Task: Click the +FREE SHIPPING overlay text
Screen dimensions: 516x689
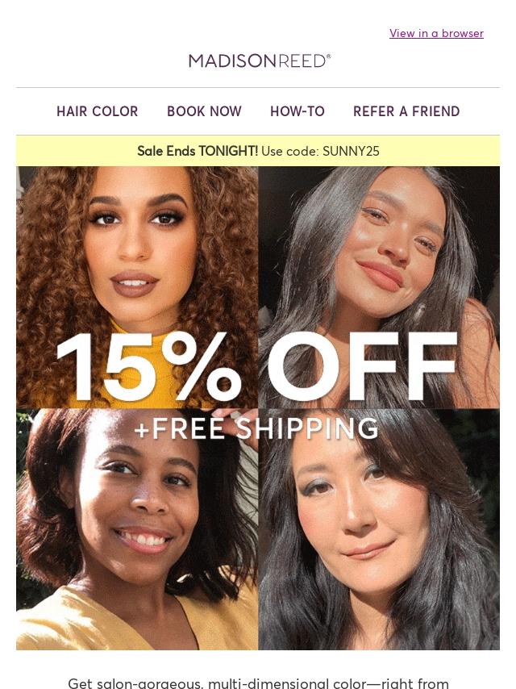Action: click(x=257, y=428)
